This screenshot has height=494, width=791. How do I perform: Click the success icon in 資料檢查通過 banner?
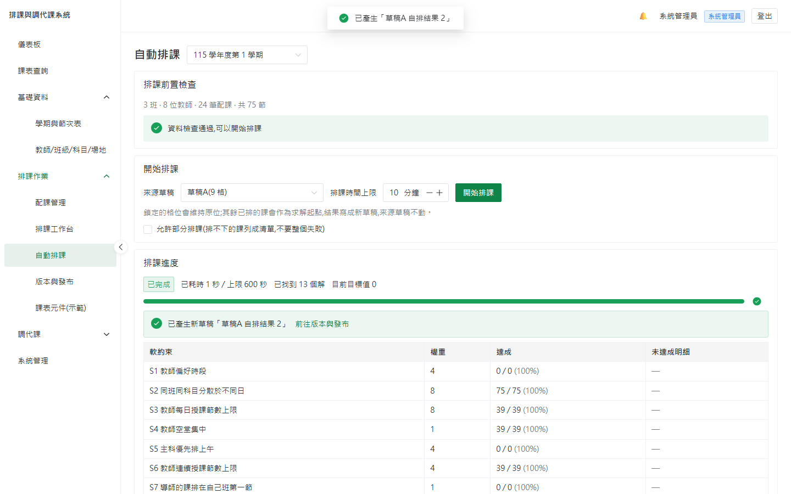click(x=157, y=128)
